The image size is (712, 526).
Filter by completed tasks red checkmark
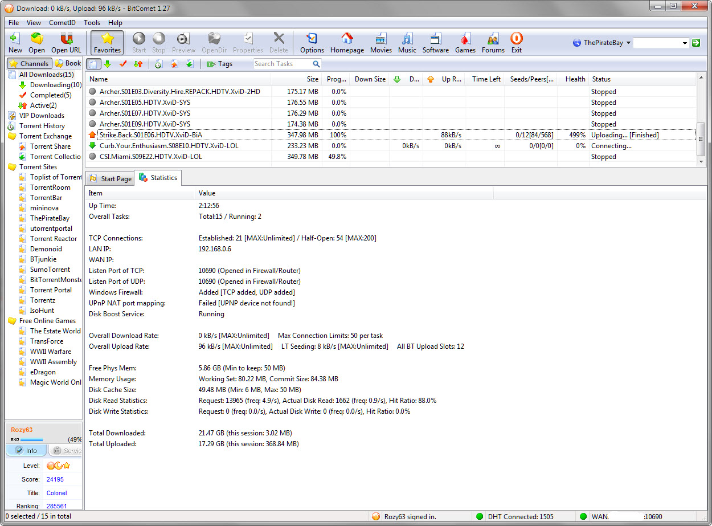click(x=122, y=64)
